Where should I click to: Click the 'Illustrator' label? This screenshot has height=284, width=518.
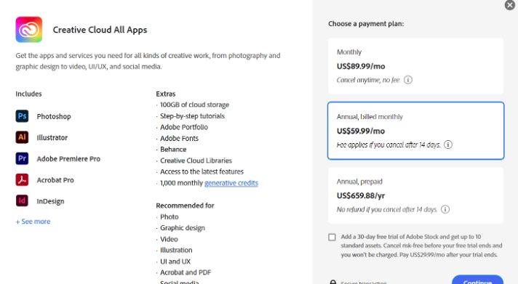[52, 137]
